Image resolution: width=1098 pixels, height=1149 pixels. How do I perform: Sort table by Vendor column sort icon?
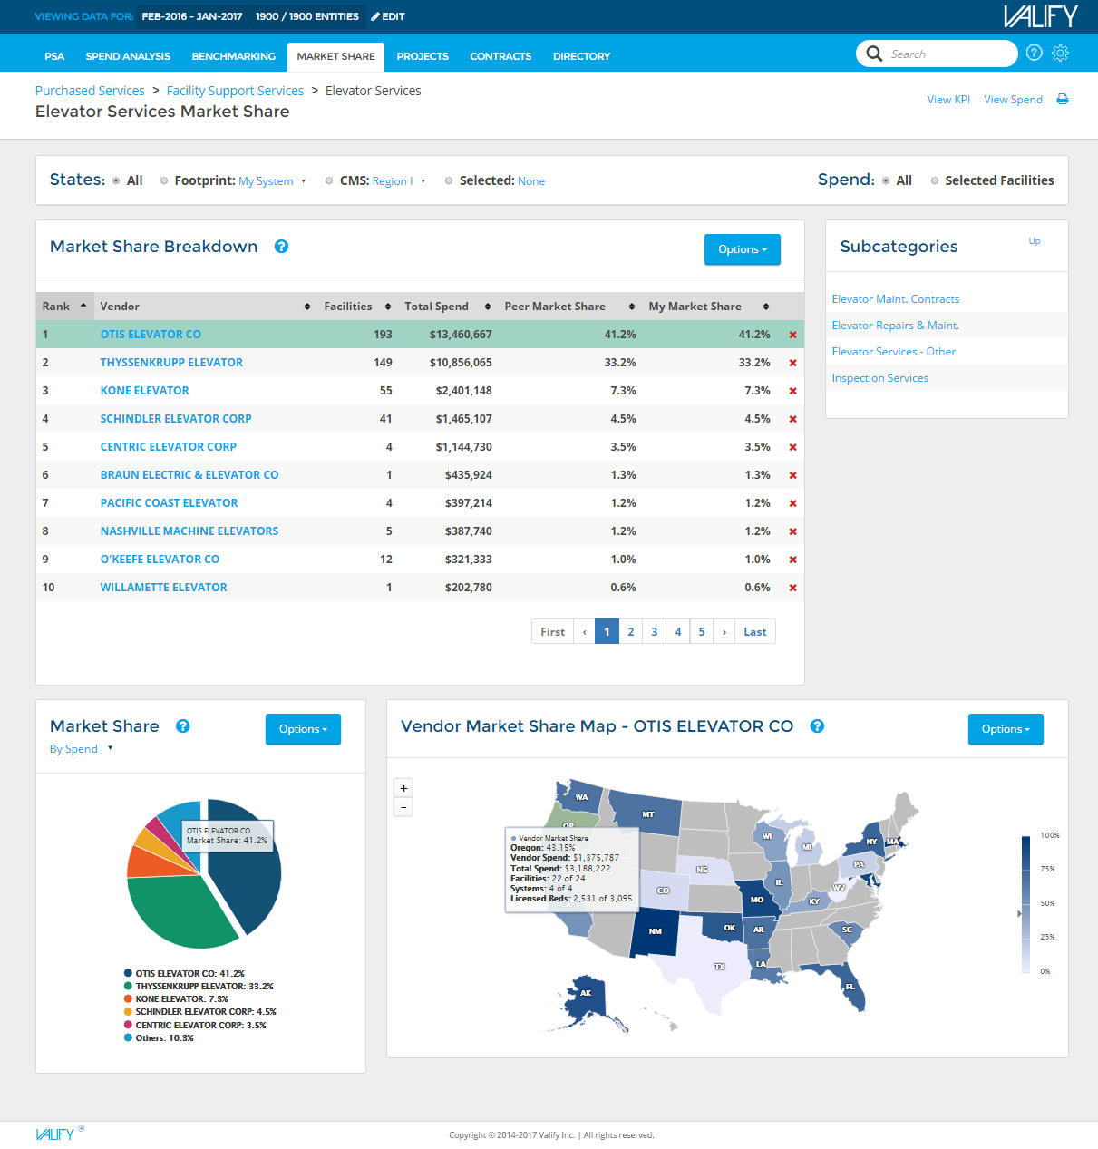pyautogui.click(x=307, y=307)
